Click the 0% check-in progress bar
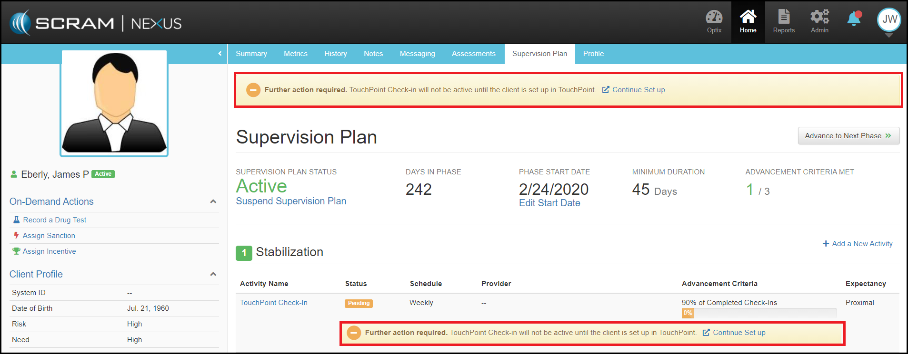Viewport: 908px width, 354px height. pos(758,313)
